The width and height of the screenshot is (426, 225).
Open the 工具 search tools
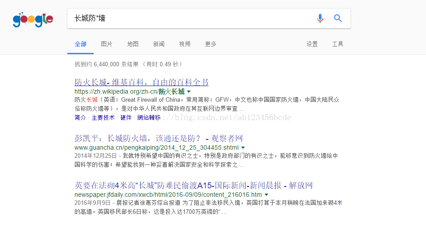(338, 44)
